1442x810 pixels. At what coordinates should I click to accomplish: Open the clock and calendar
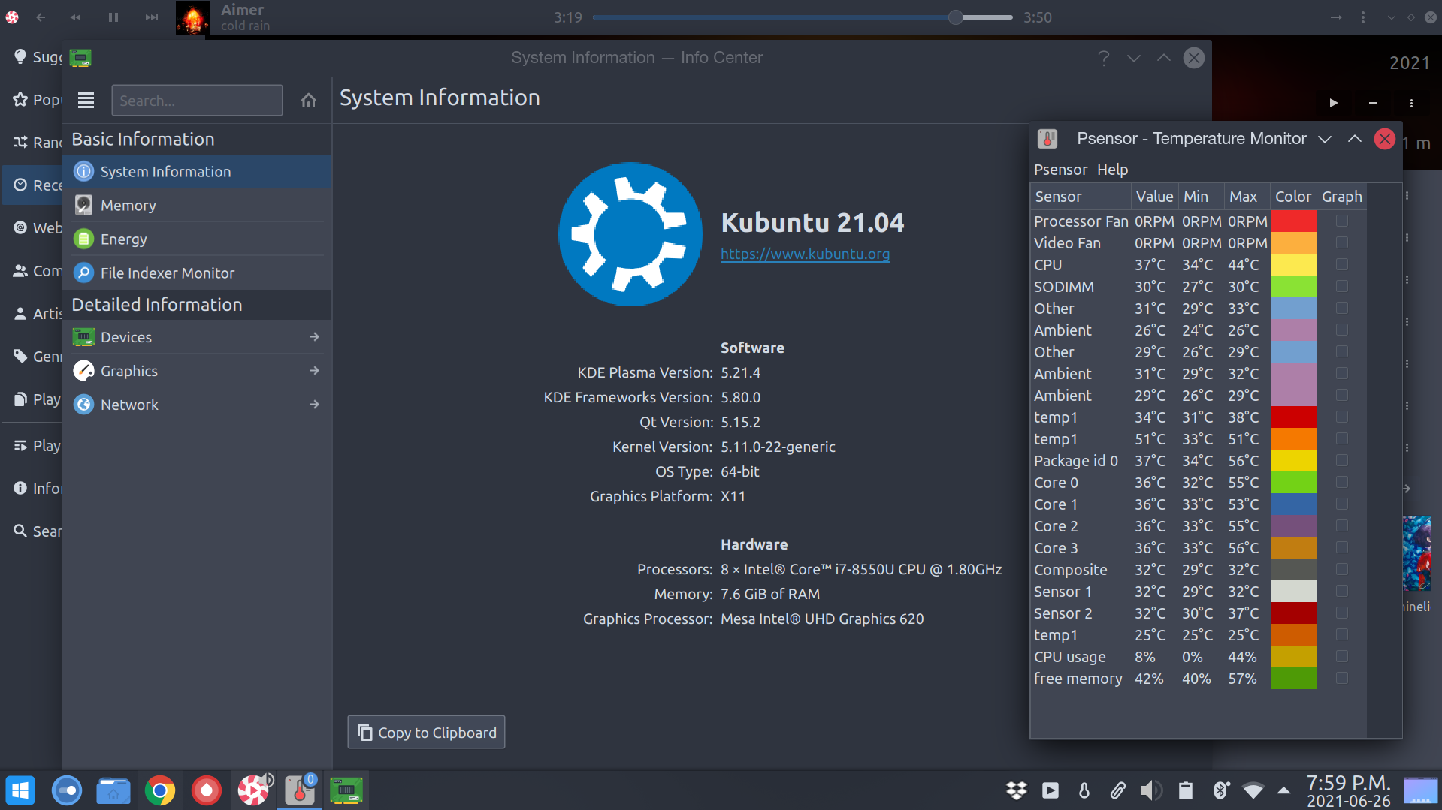tap(1349, 791)
